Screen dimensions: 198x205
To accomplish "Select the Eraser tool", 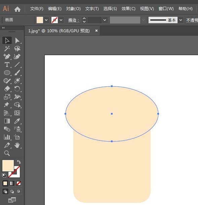I will [x=7, y=89].
